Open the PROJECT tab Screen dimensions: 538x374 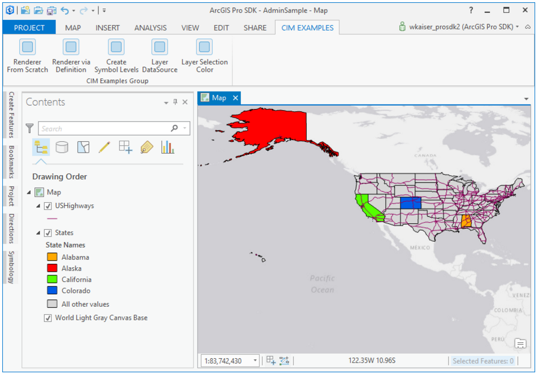[29, 28]
